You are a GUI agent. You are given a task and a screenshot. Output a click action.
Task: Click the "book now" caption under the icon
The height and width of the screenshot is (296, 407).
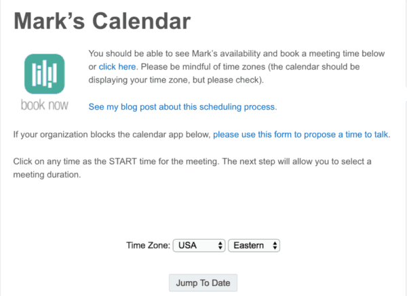click(44, 106)
